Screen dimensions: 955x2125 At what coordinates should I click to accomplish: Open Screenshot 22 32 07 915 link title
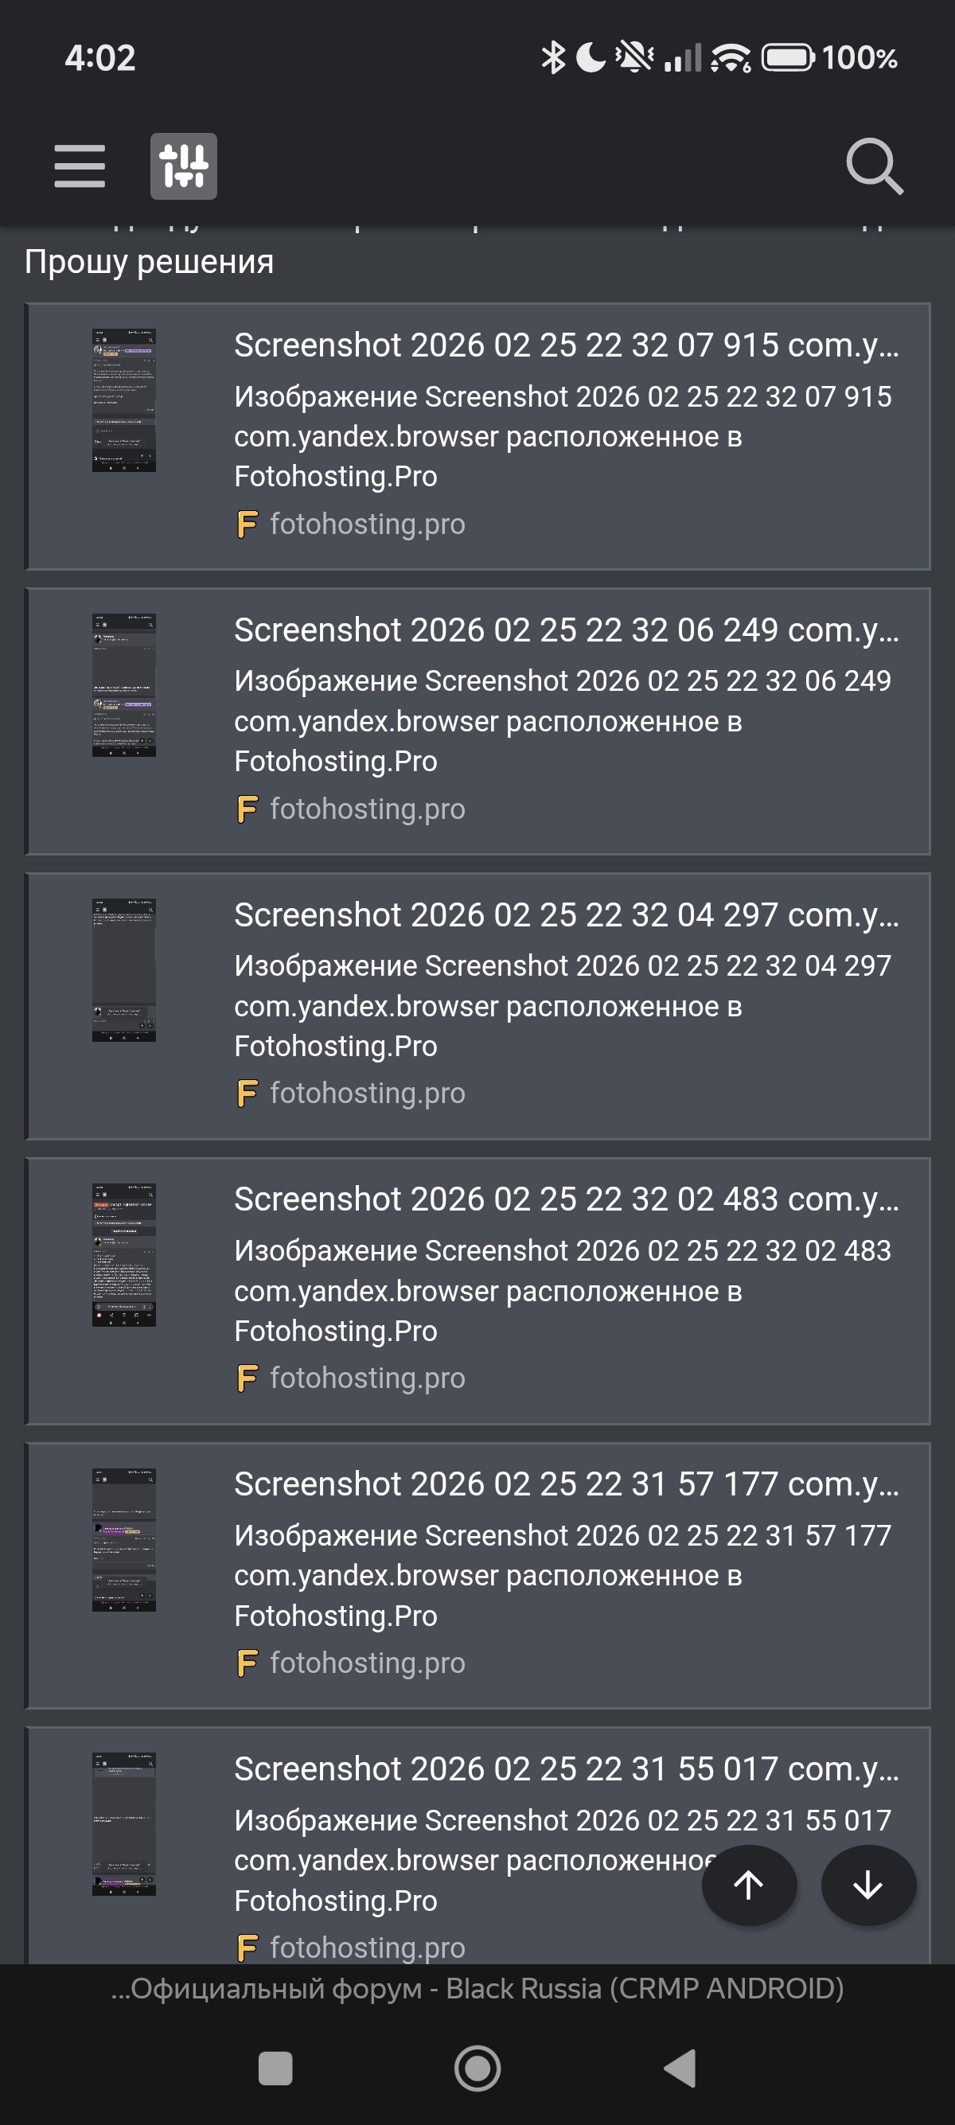coord(566,345)
